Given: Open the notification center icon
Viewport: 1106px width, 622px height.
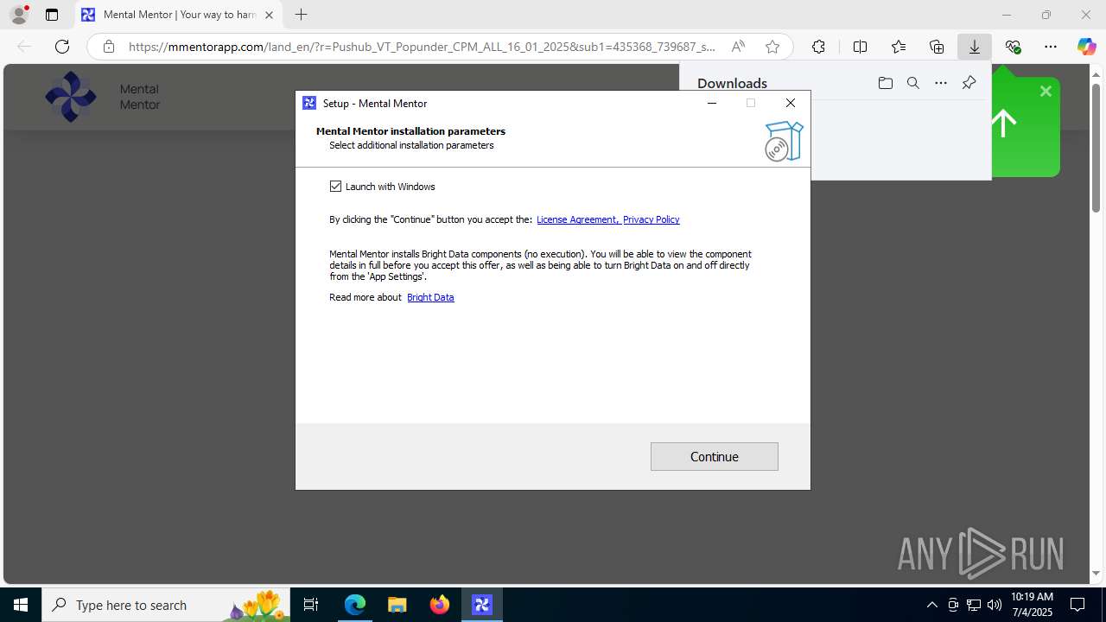Looking at the screenshot, I should [x=1078, y=605].
